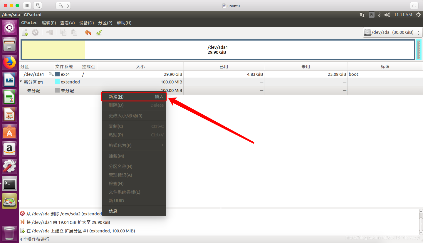This screenshot has width=423, height=243.
Task: Click the 11:11 AM clock
Action: [403, 15]
